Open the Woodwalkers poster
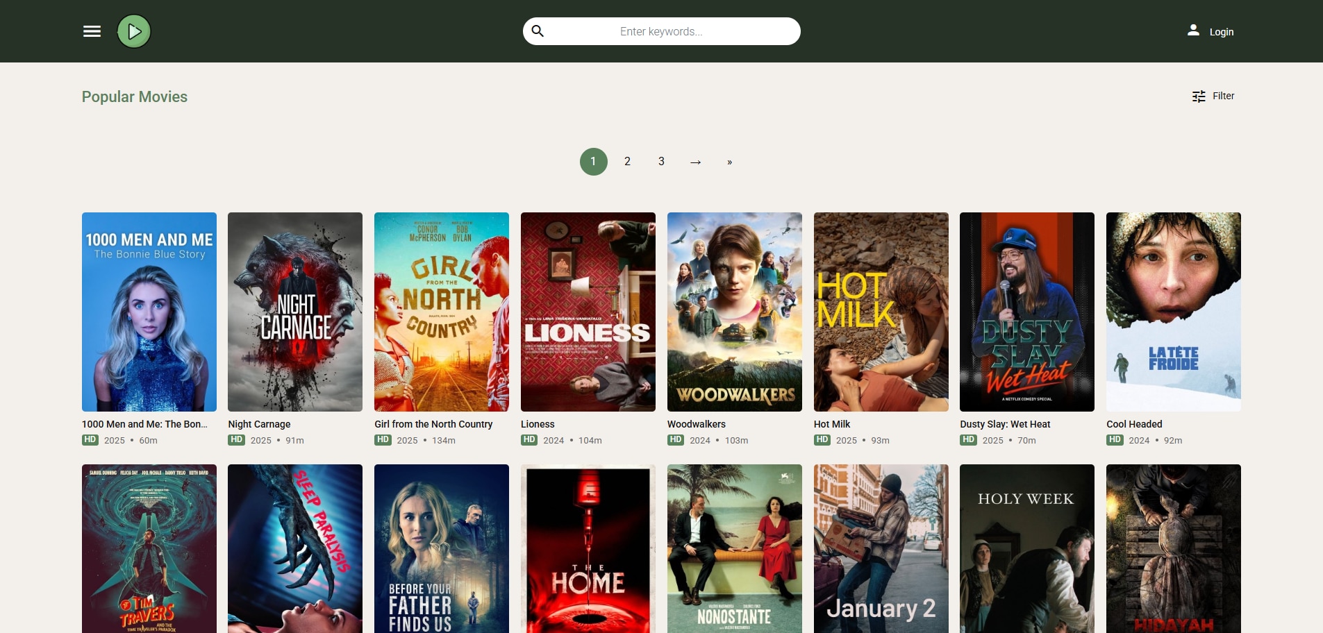The width and height of the screenshot is (1323, 633). click(x=735, y=312)
